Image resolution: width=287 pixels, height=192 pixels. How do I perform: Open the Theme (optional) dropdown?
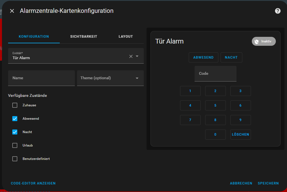pos(110,78)
